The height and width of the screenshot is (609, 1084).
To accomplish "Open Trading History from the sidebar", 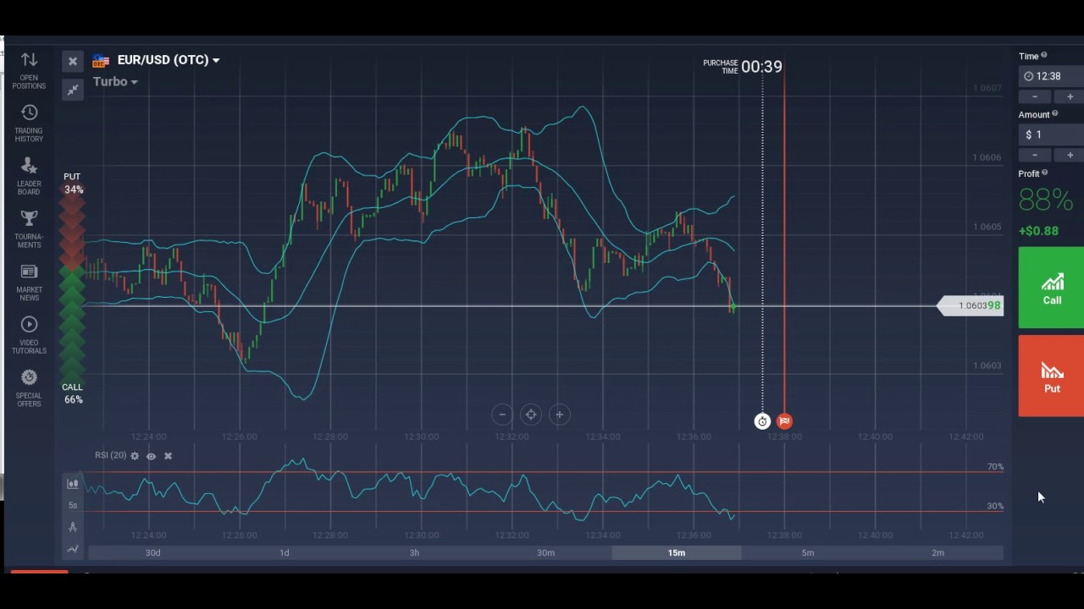I will (29, 123).
